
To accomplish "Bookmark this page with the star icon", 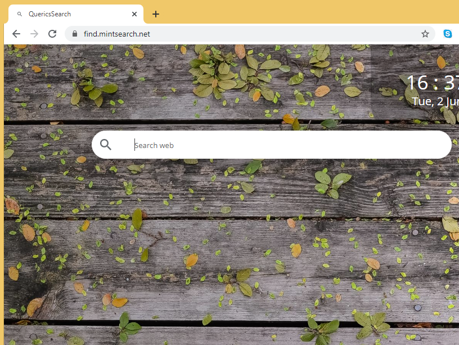I will coord(425,34).
